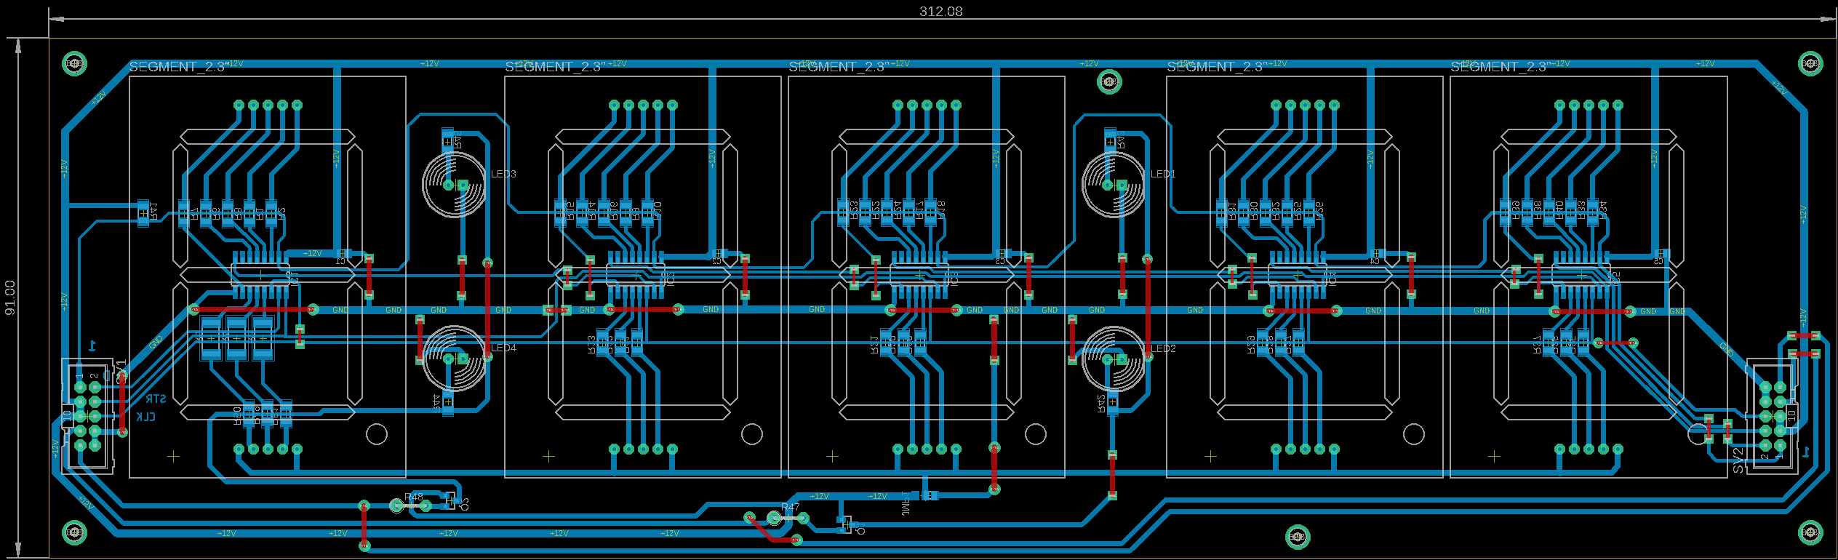Screen dimensions: 1838x560
Task: Click the red jumper beside the left header
Action: [122, 404]
